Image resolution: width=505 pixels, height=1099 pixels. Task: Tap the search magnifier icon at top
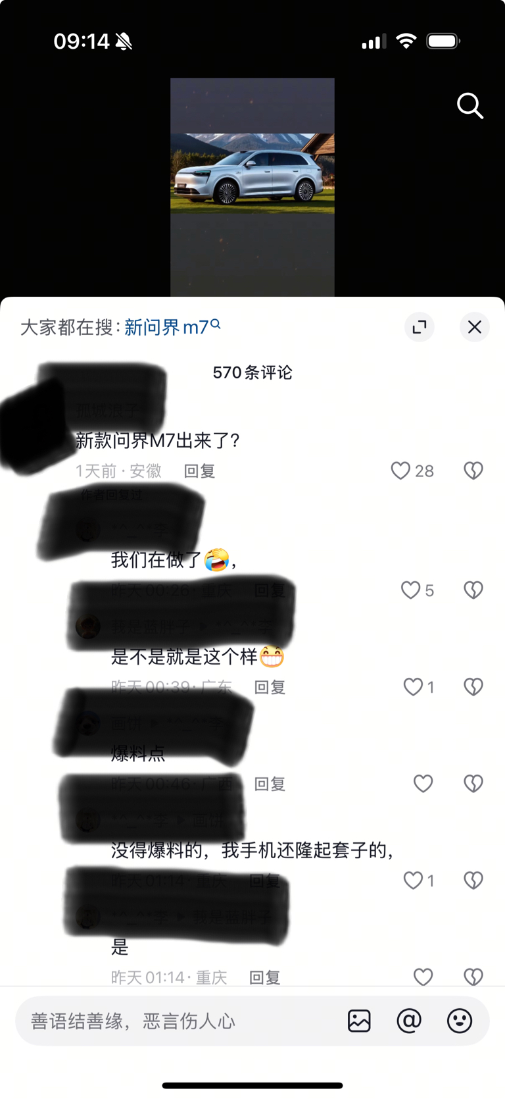click(470, 105)
